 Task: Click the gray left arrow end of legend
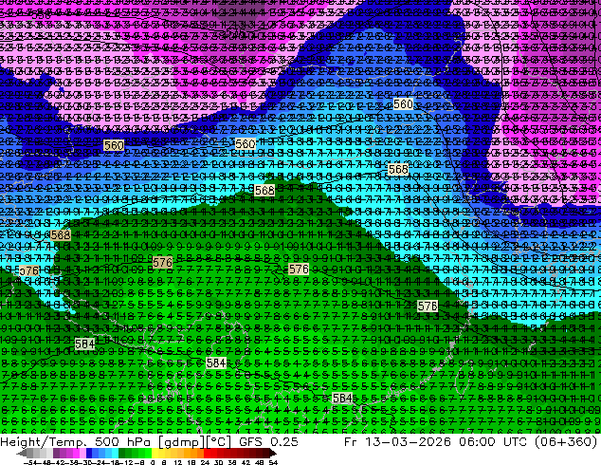[22, 454]
